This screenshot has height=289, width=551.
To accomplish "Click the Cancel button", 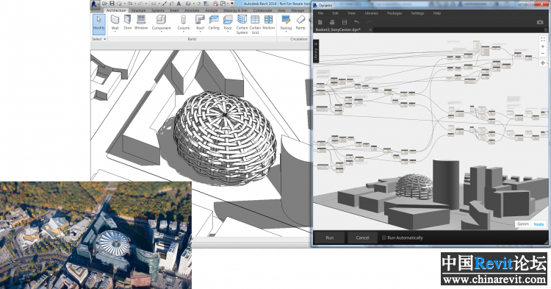I will coord(362,238).
